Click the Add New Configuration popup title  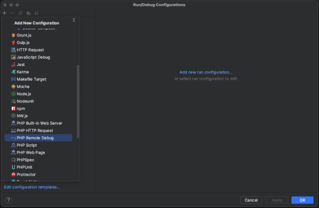pyautogui.click(x=36, y=23)
